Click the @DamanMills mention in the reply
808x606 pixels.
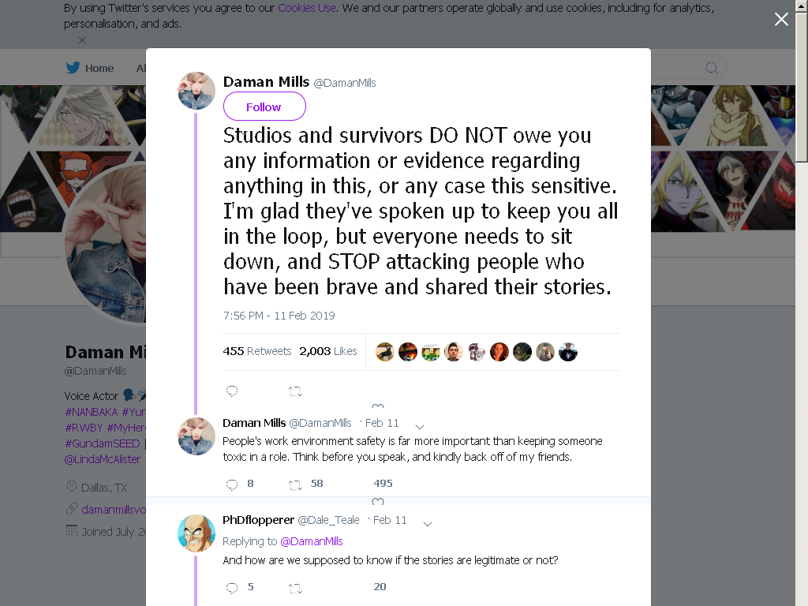(311, 541)
